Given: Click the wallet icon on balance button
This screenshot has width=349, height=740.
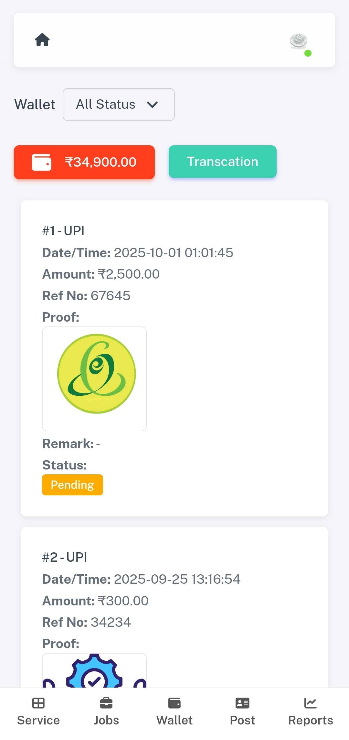Looking at the screenshot, I should [x=41, y=162].
